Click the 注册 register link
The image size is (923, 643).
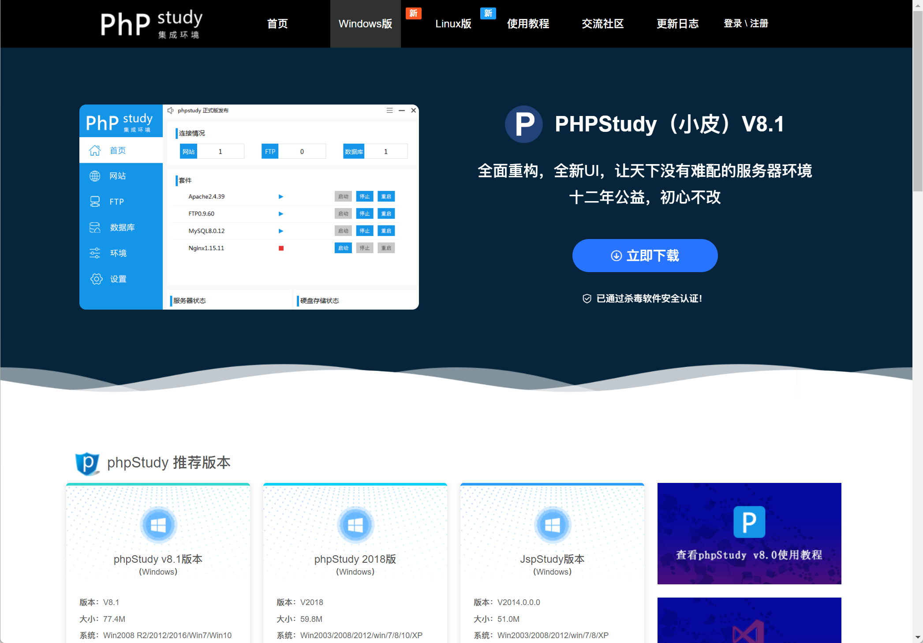pyautogui.click(x=759, y=23)
